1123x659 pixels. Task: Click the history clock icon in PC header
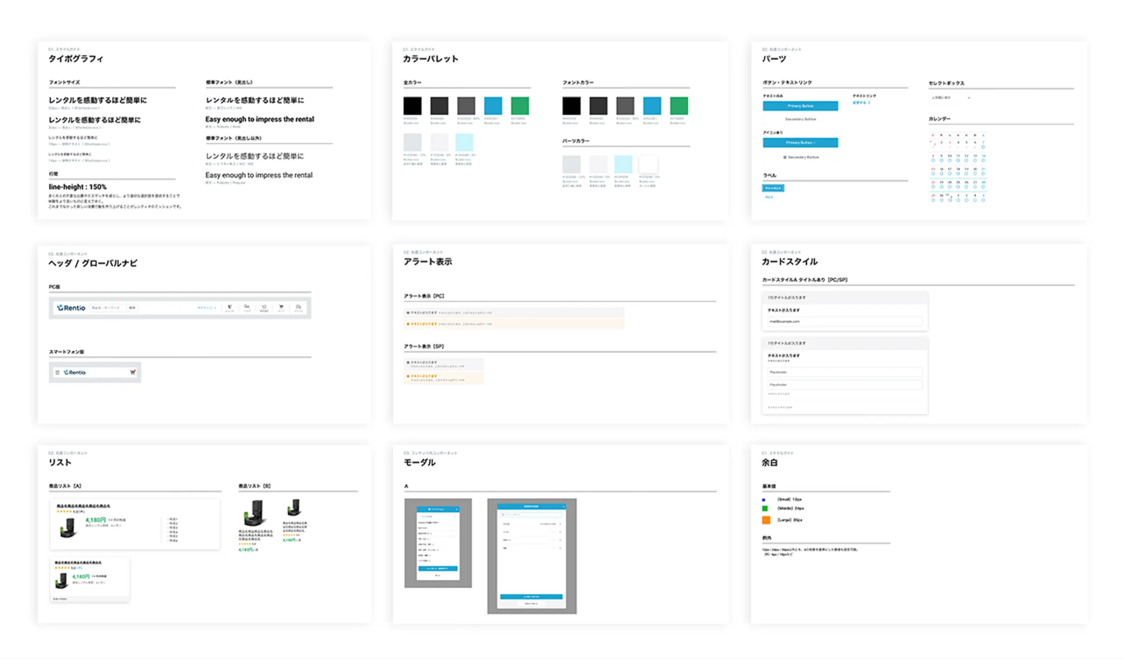[x=264, y=307]
